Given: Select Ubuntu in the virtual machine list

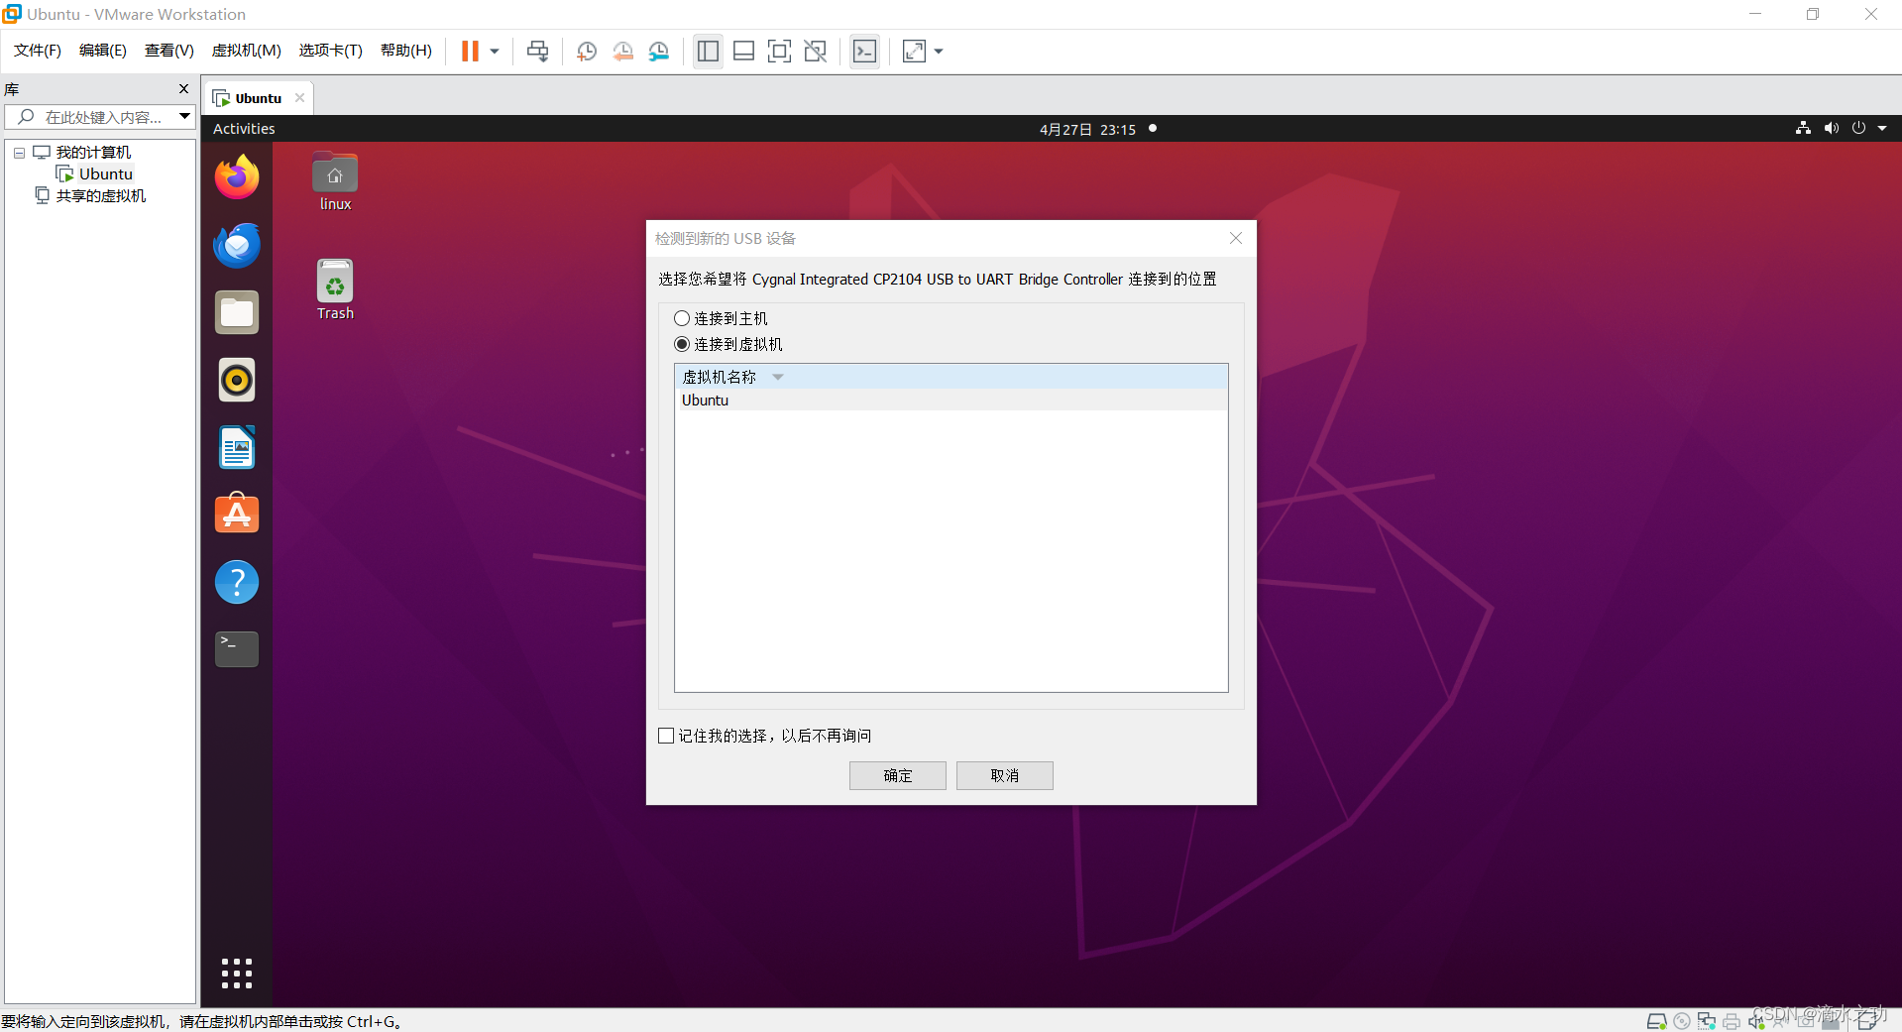Looking at the screenshot, I should (705, 400).
